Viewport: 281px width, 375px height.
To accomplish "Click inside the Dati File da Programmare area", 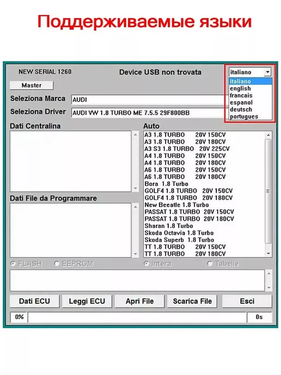I will (x=71, y=231).
